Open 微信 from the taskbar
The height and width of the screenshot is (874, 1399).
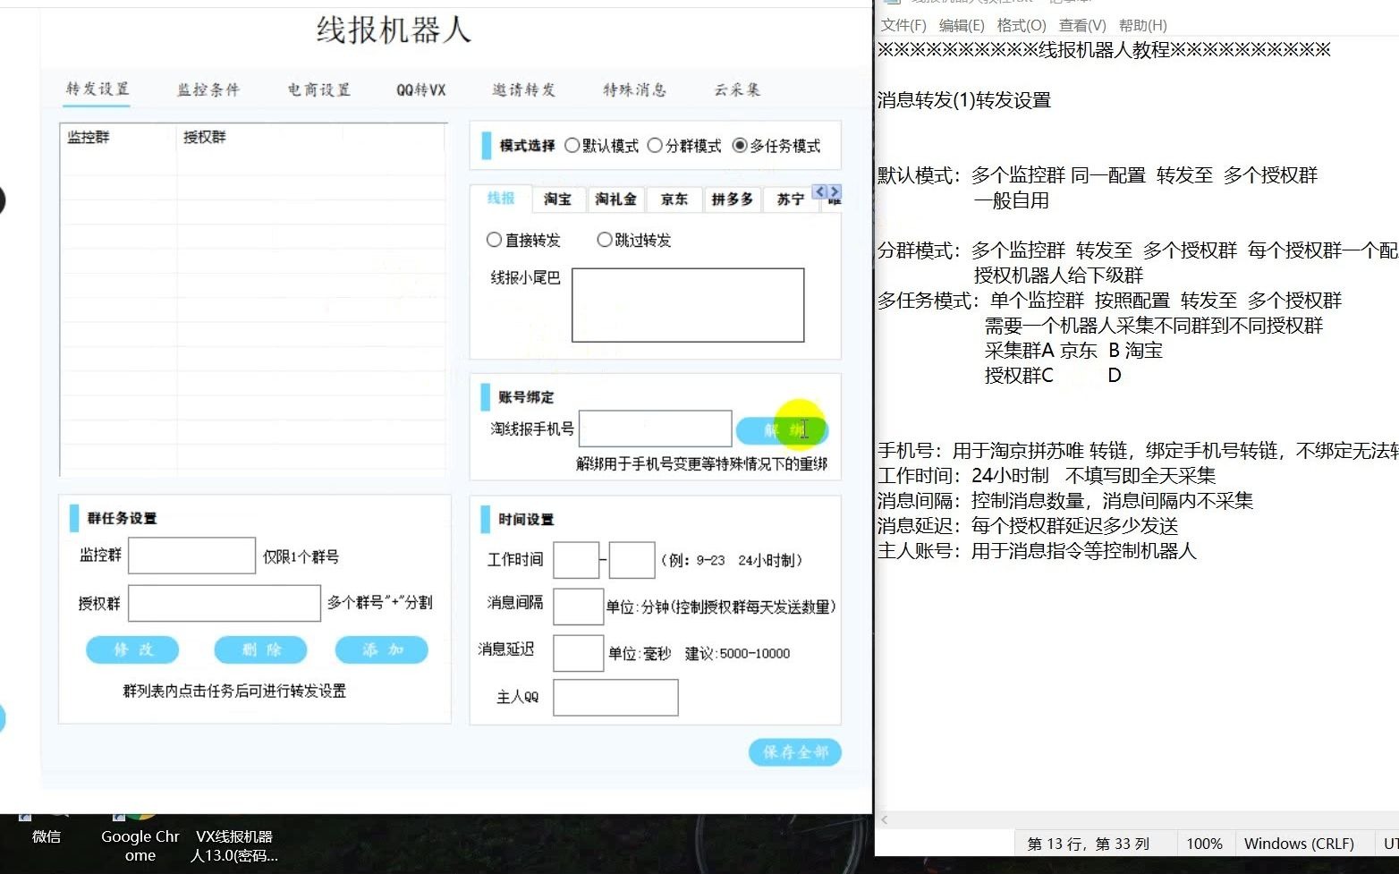pos(47,836)
